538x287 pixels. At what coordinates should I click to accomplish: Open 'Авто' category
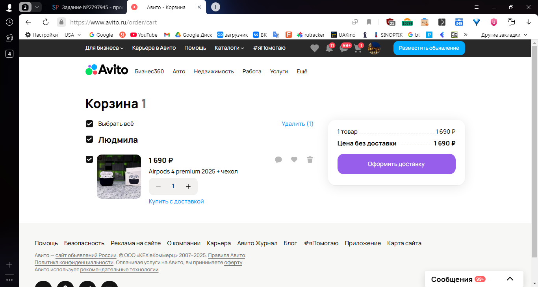coord(179,71)
